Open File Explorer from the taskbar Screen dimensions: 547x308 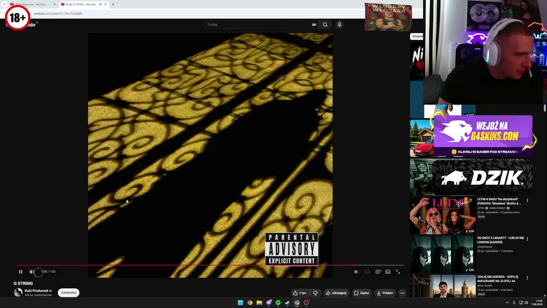tap(259, 303)
